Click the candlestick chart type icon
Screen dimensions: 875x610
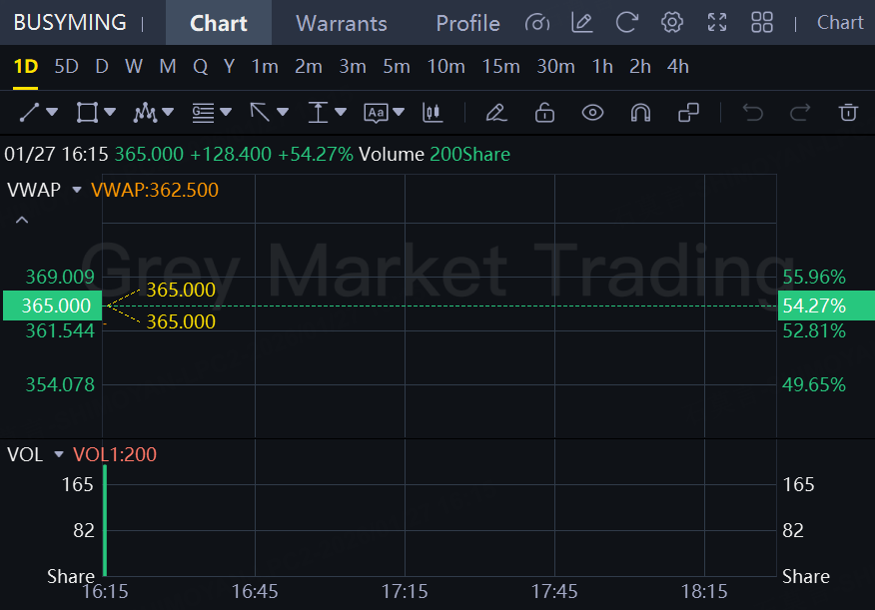click(433, 112)
